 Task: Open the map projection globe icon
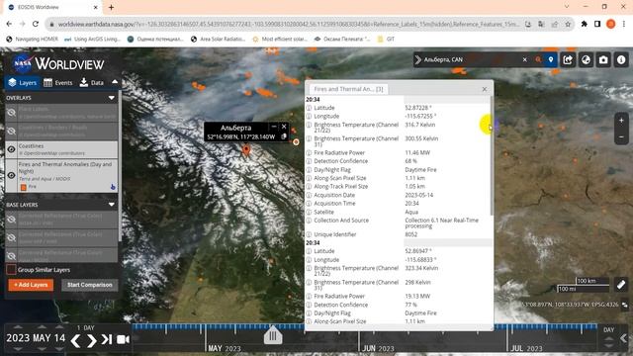click(586, 59)
